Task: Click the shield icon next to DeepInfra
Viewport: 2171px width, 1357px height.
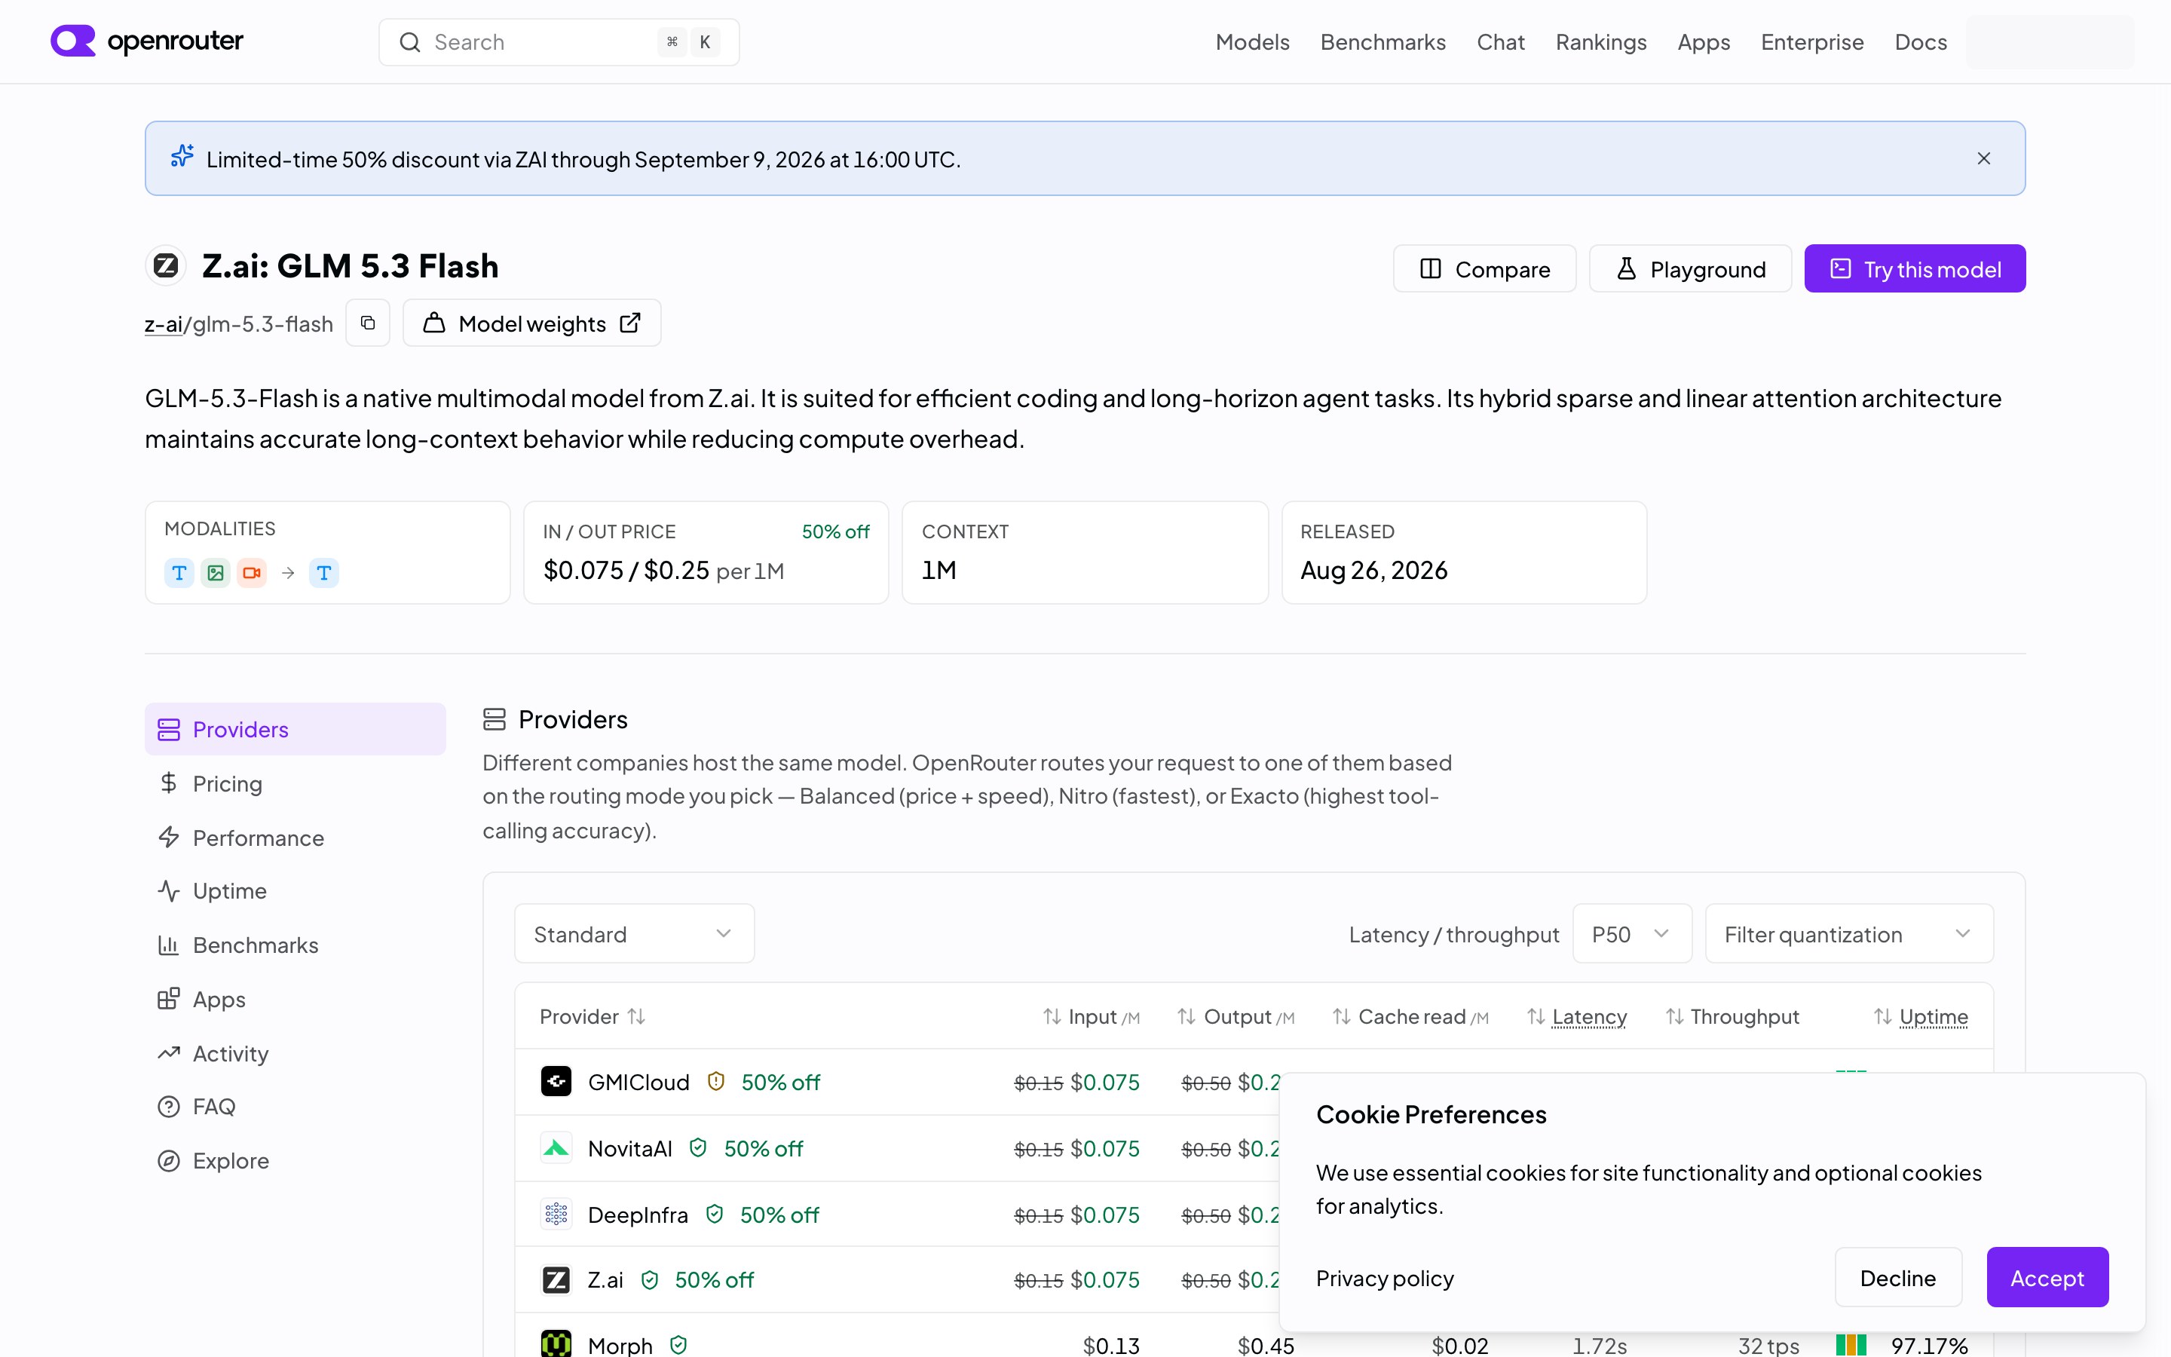Action: tap(714, 1215)
